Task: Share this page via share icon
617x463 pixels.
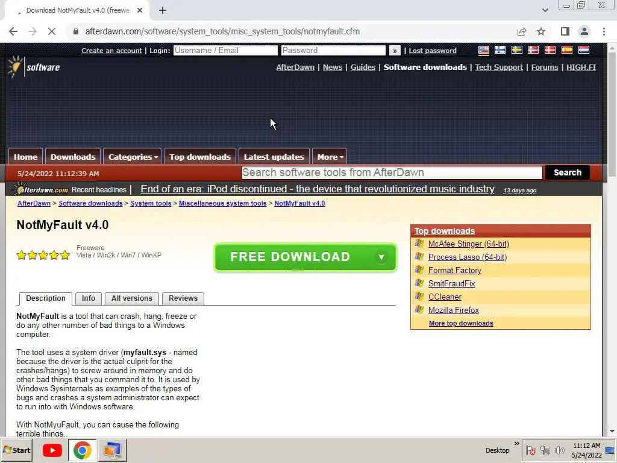Action: (522, 31)
